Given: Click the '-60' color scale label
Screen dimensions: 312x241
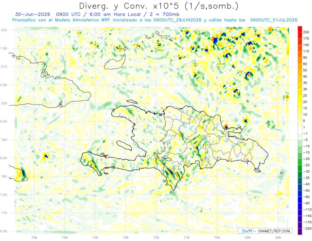Looking at the screenshot, I should click(306, 197).
